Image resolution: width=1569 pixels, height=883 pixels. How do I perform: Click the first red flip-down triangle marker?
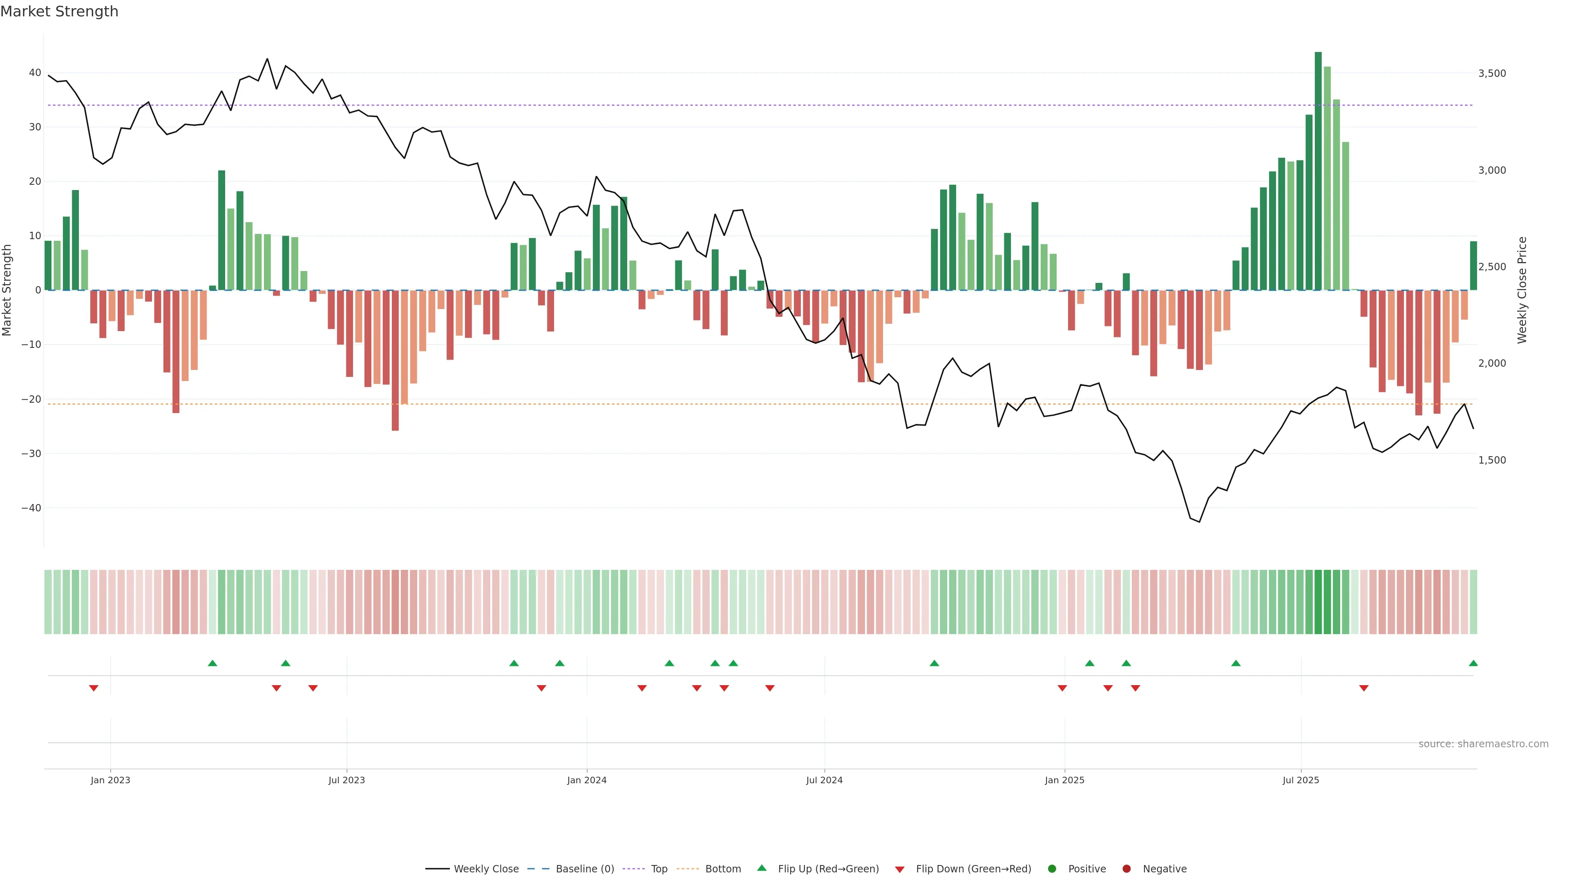tap(94, 688)
